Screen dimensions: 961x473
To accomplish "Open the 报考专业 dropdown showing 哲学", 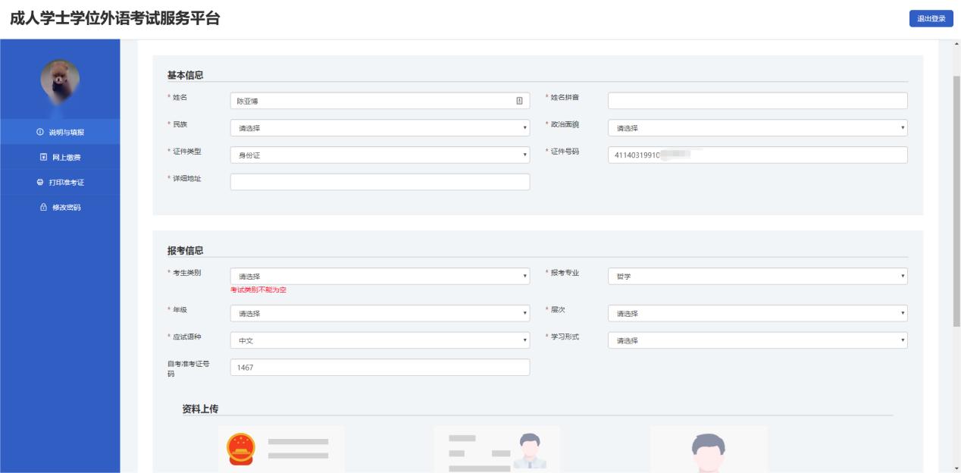I will point(757,277).
